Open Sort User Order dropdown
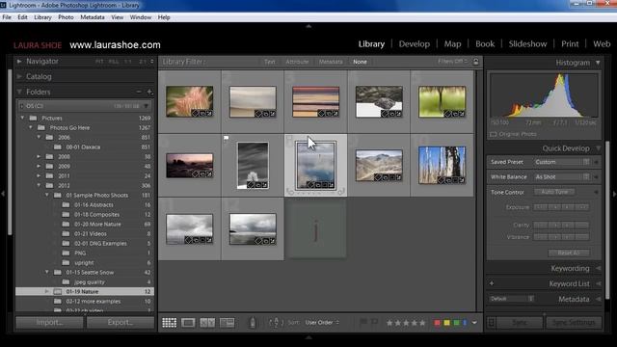Viewport: 617px width, 347px height. (322, 322)
